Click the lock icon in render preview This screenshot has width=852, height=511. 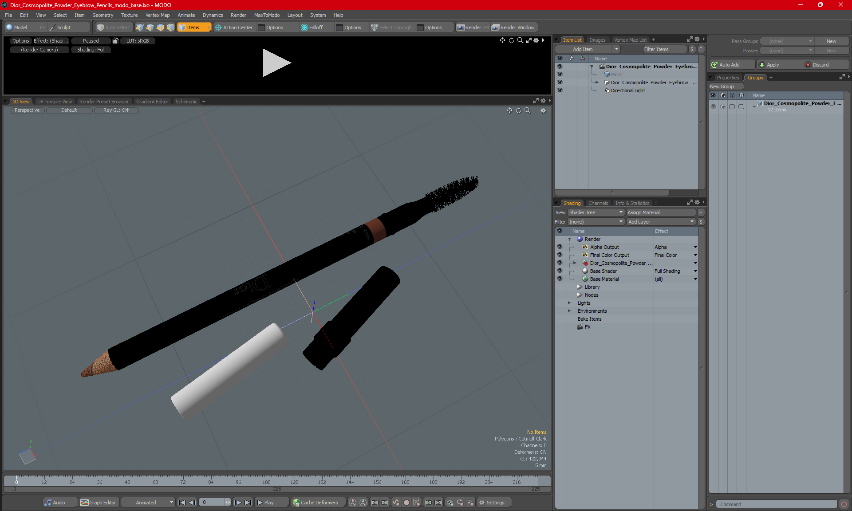pos(115,41)
